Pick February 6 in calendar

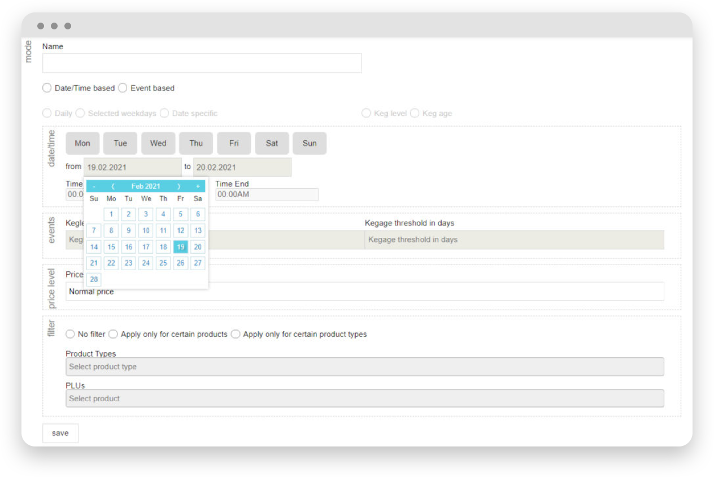pos(198,214)
